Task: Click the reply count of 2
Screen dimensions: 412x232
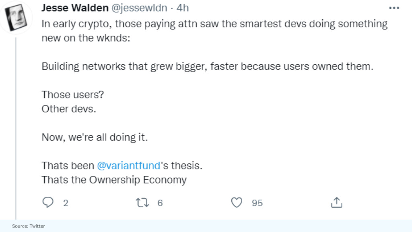Action: (66, 203)
